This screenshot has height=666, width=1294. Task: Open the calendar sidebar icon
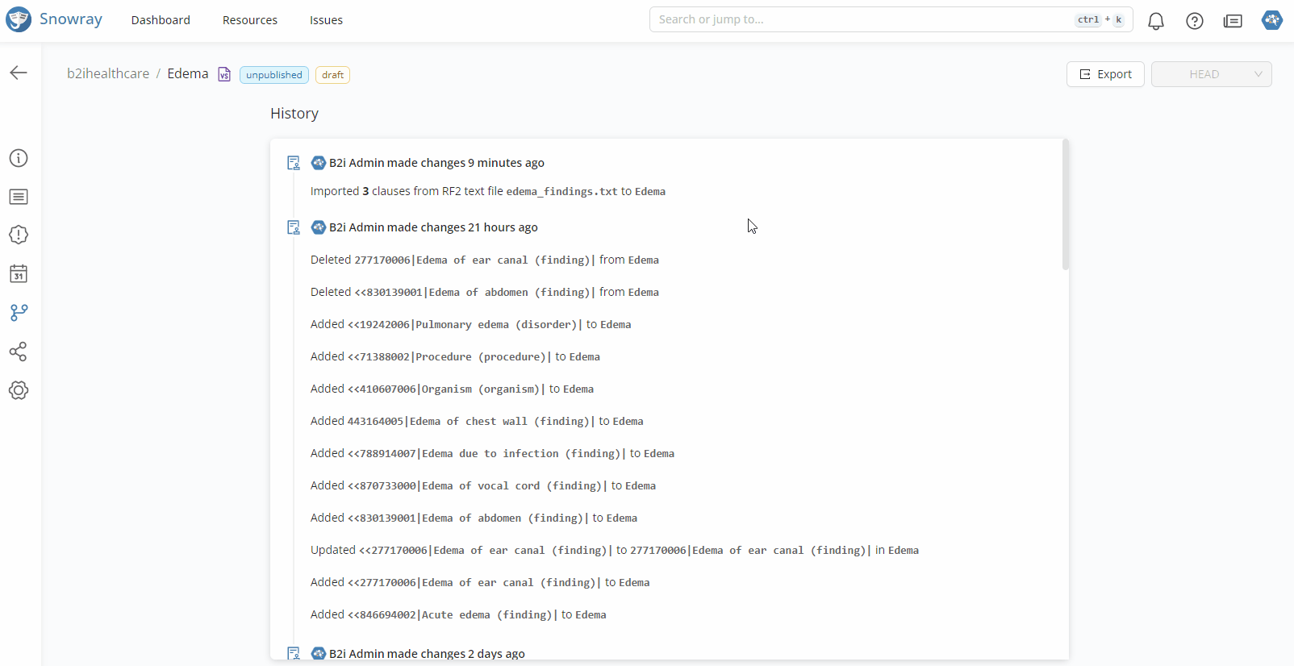click(19, 274)
